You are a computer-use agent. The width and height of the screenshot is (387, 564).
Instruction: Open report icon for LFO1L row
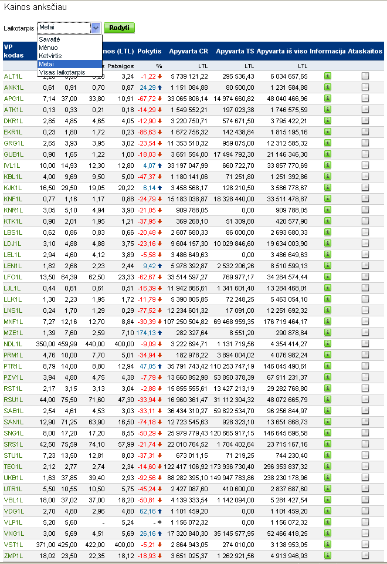[x=365, y=276]
